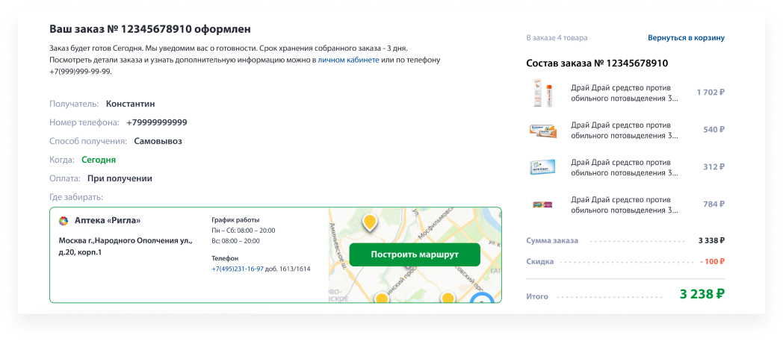783x341 pixels.
Task: Click the Где забирать label
Action: click(x=76, y=198)
